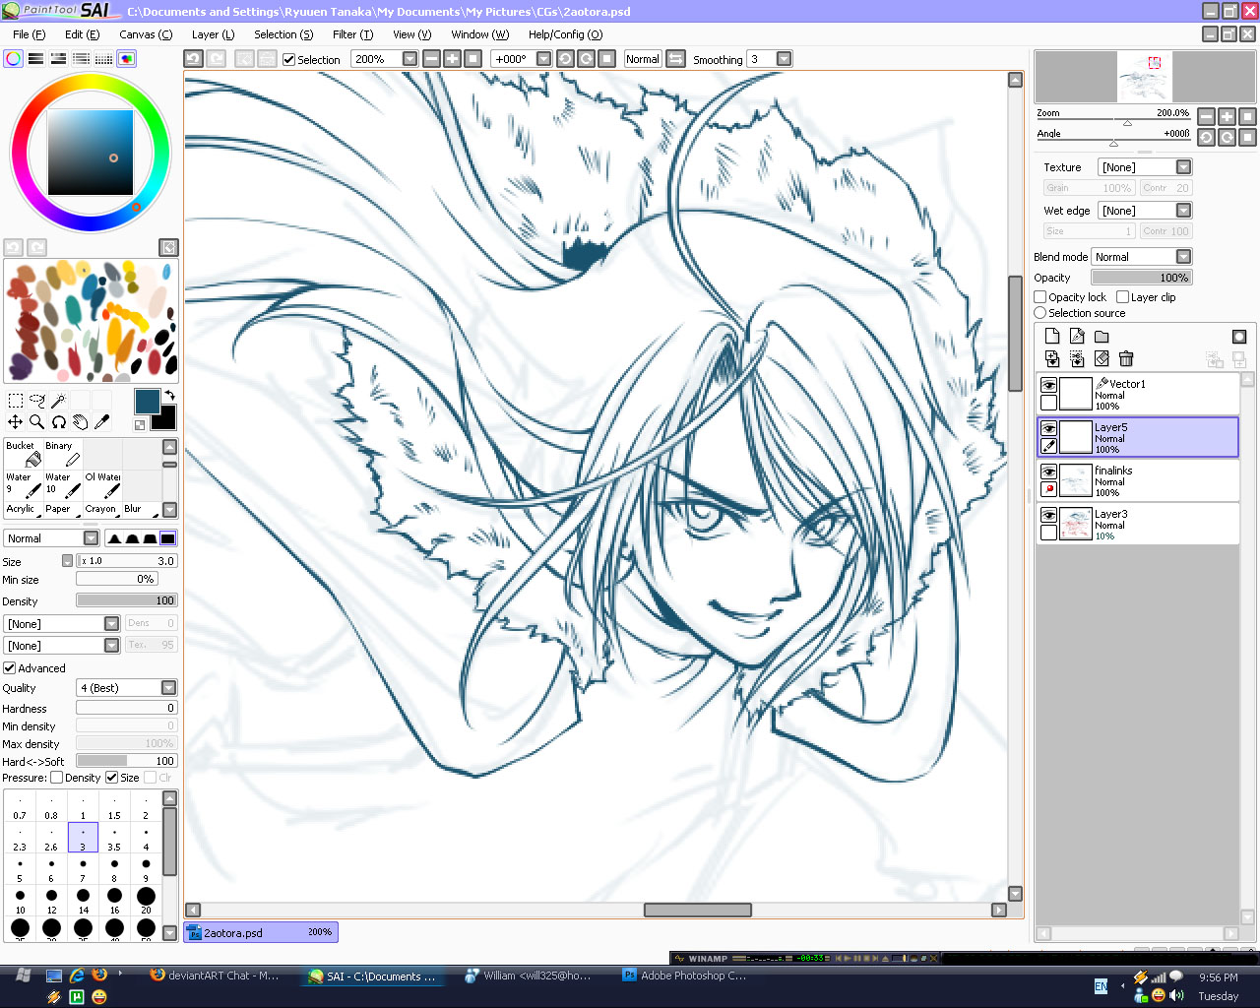Click the undo arrow in toolbar
The image size is (1260, 1008).
point(194,59)
